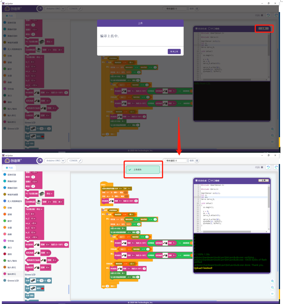Toggle the 代码 panel checkbox in lower window
Screen dimensions: 283x304
point(262,167)
